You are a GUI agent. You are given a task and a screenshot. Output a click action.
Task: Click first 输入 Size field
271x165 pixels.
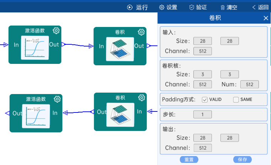click(203, 41)
